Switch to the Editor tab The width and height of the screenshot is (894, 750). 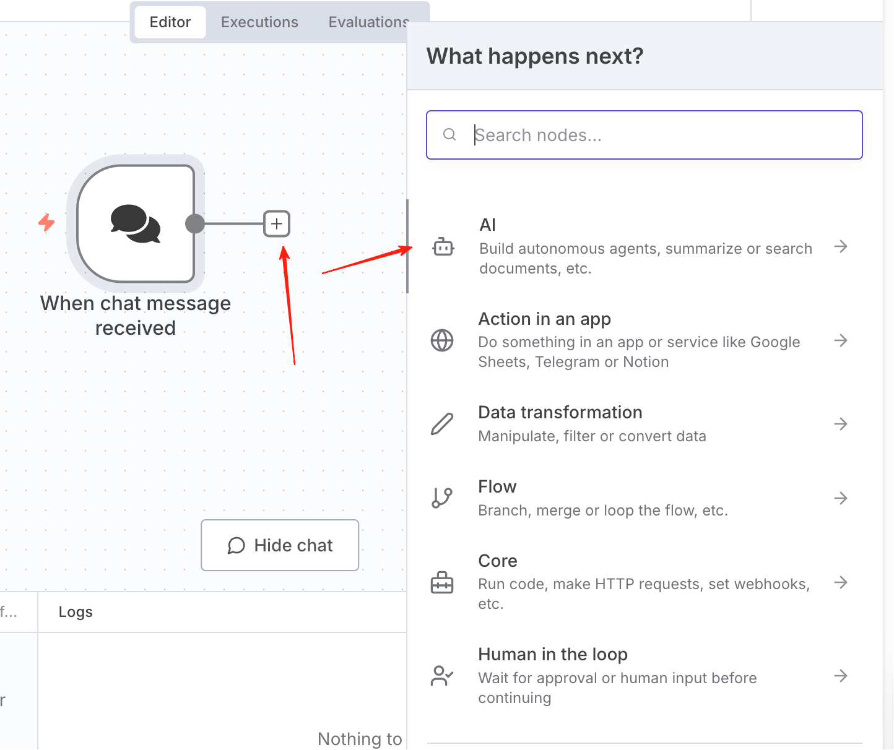click(x=170, y=22)
